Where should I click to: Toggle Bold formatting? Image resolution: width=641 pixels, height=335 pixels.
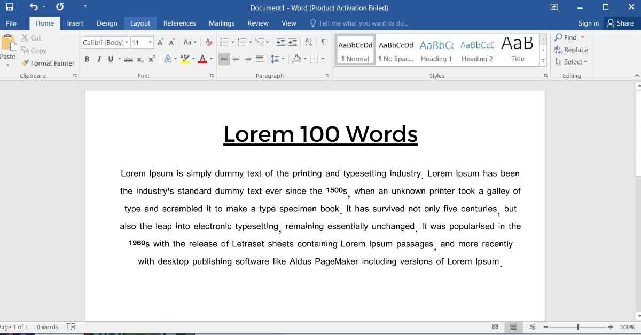(x=87, y=59)
